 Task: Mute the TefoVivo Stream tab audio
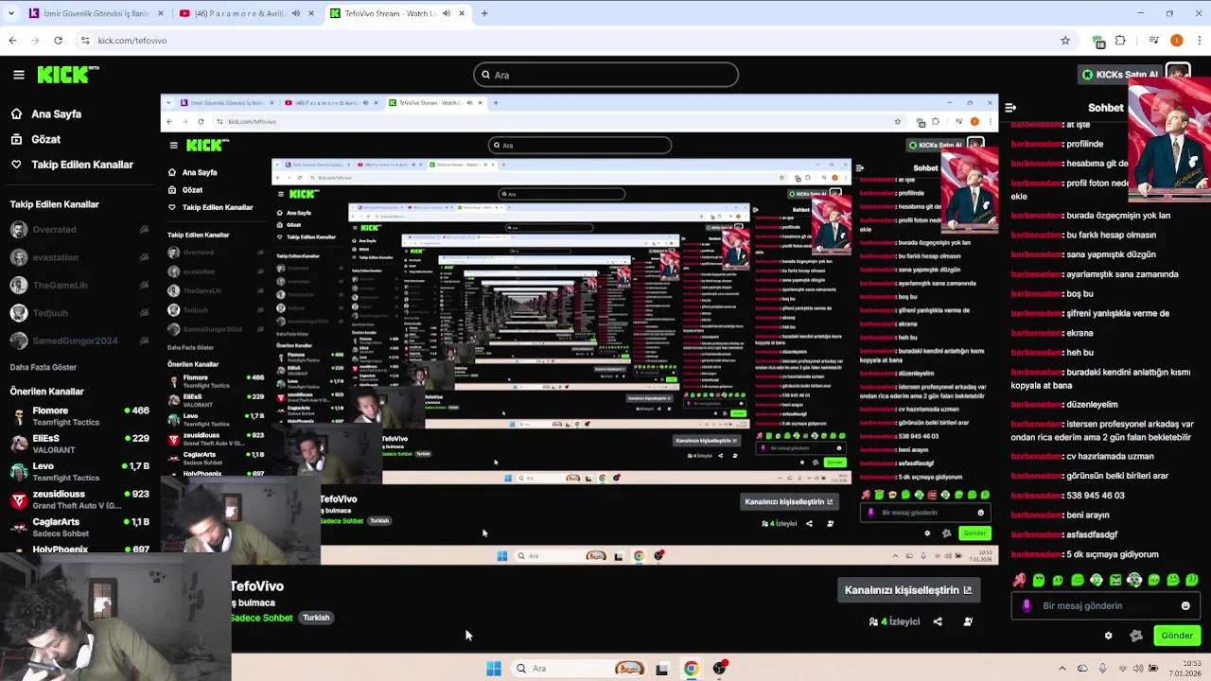tap(447, 13)
